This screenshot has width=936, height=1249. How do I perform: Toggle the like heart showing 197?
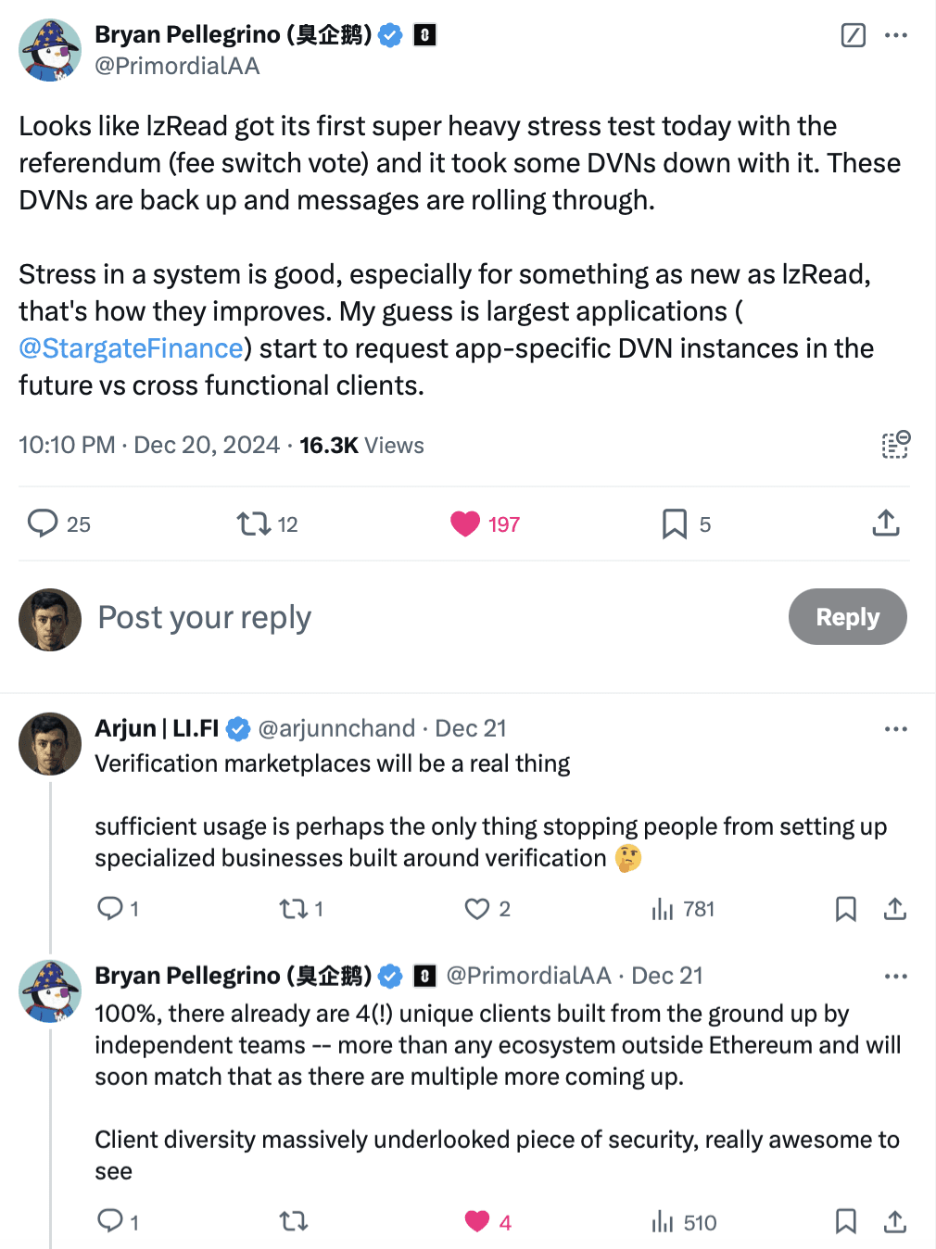[x=465, y=524]
